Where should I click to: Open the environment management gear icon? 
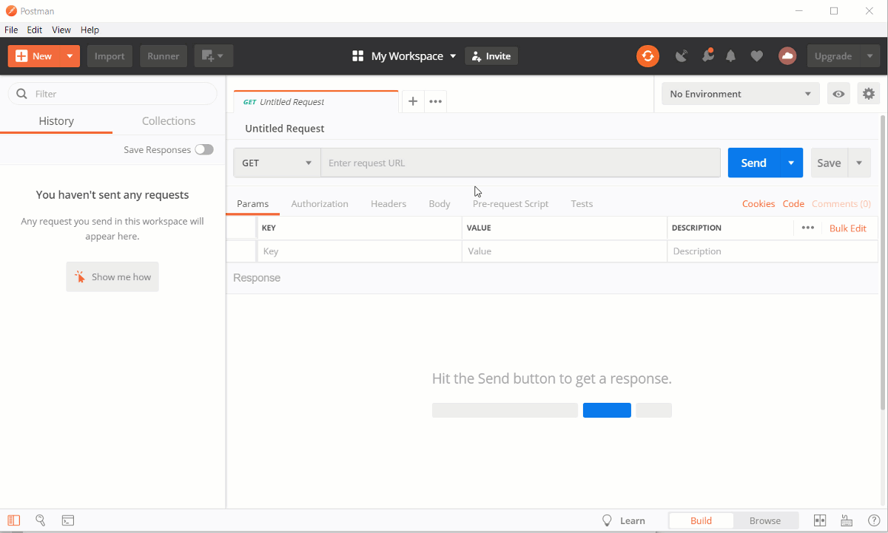869,94
